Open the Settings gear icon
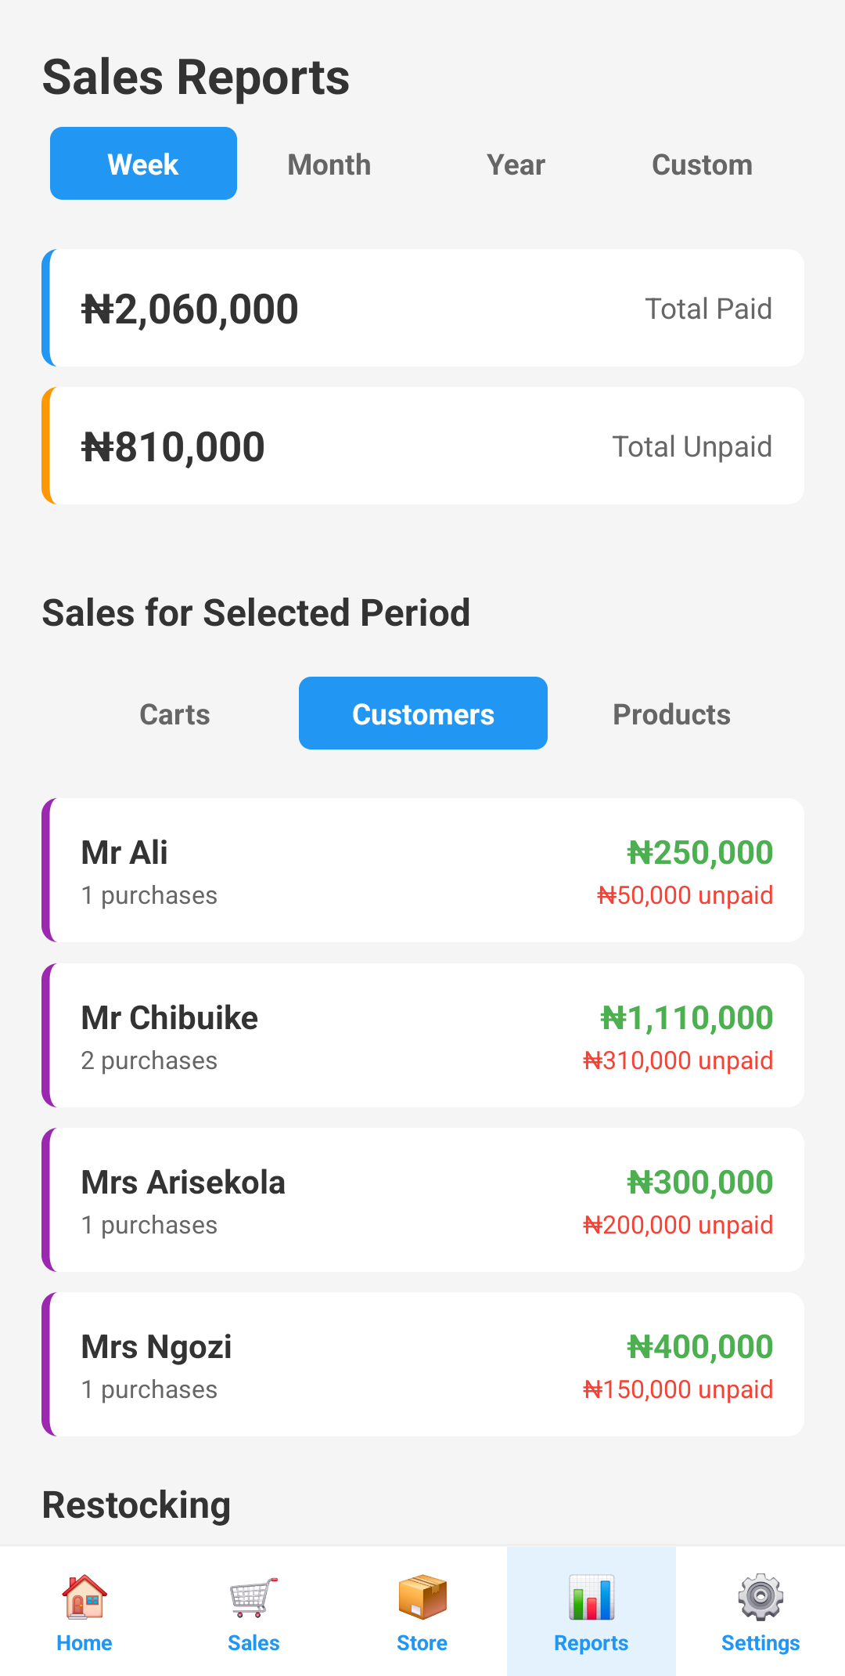Image resolution: width=845 pixels, height=1676 pixels. point(760,1597)
